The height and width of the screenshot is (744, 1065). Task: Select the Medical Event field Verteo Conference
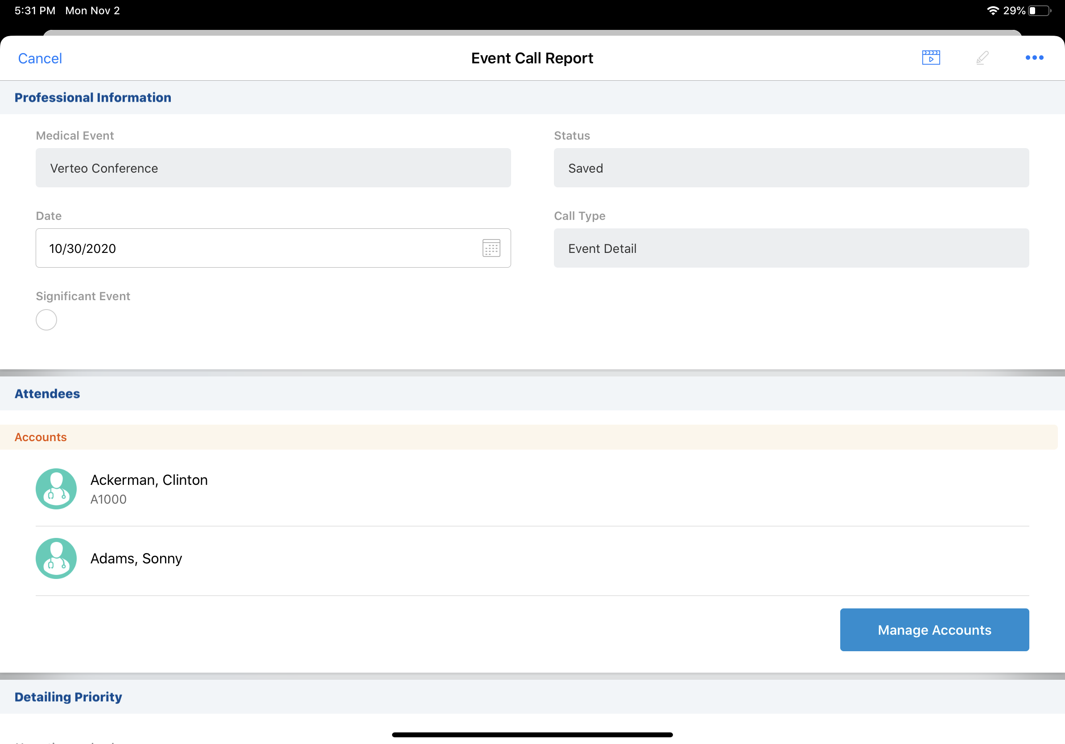coord(273,168)
